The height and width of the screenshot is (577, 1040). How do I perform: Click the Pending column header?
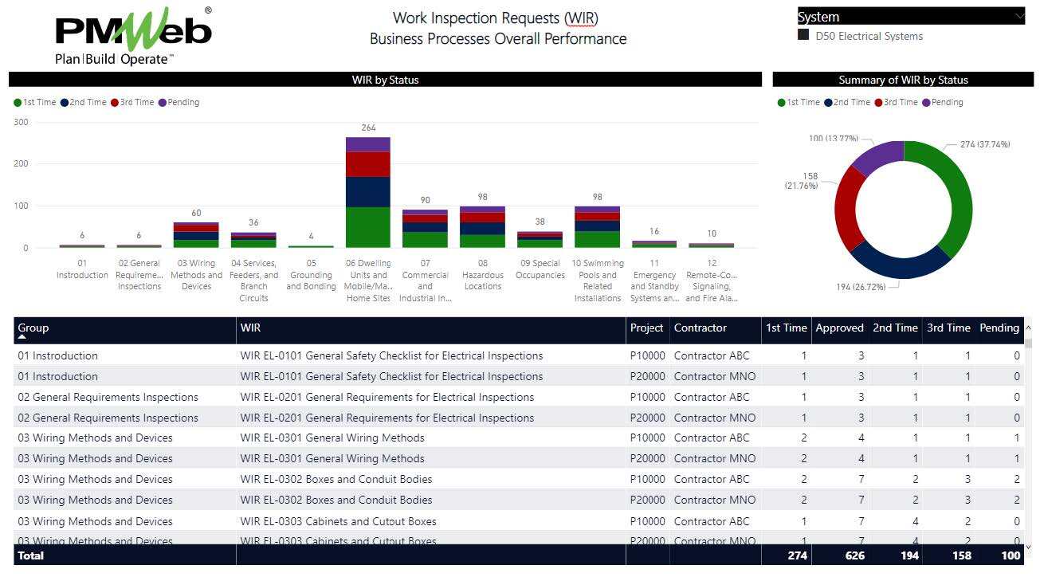pyautogui.click(x=999, y=328)
